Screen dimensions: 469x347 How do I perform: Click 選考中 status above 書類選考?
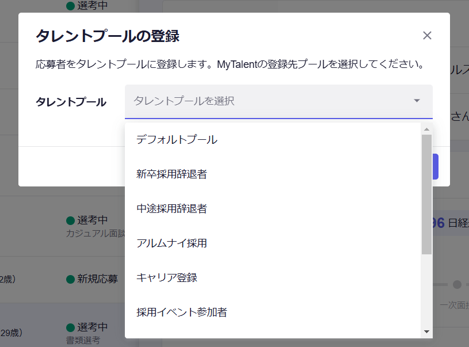coord(92,327)
